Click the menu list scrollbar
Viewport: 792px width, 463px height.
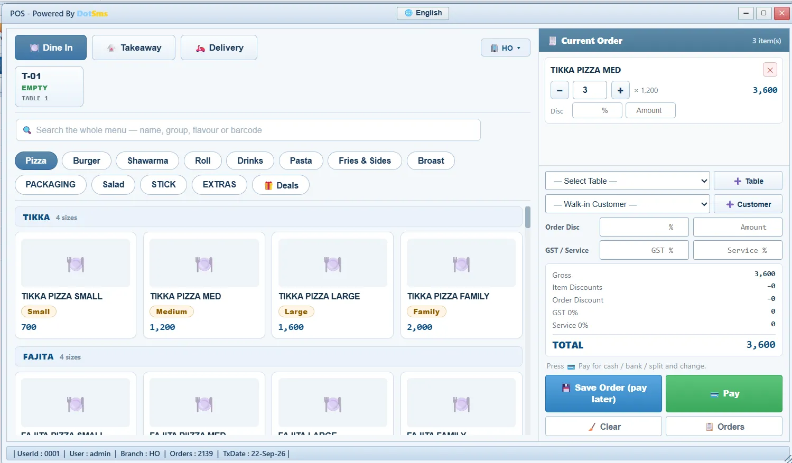528,217
